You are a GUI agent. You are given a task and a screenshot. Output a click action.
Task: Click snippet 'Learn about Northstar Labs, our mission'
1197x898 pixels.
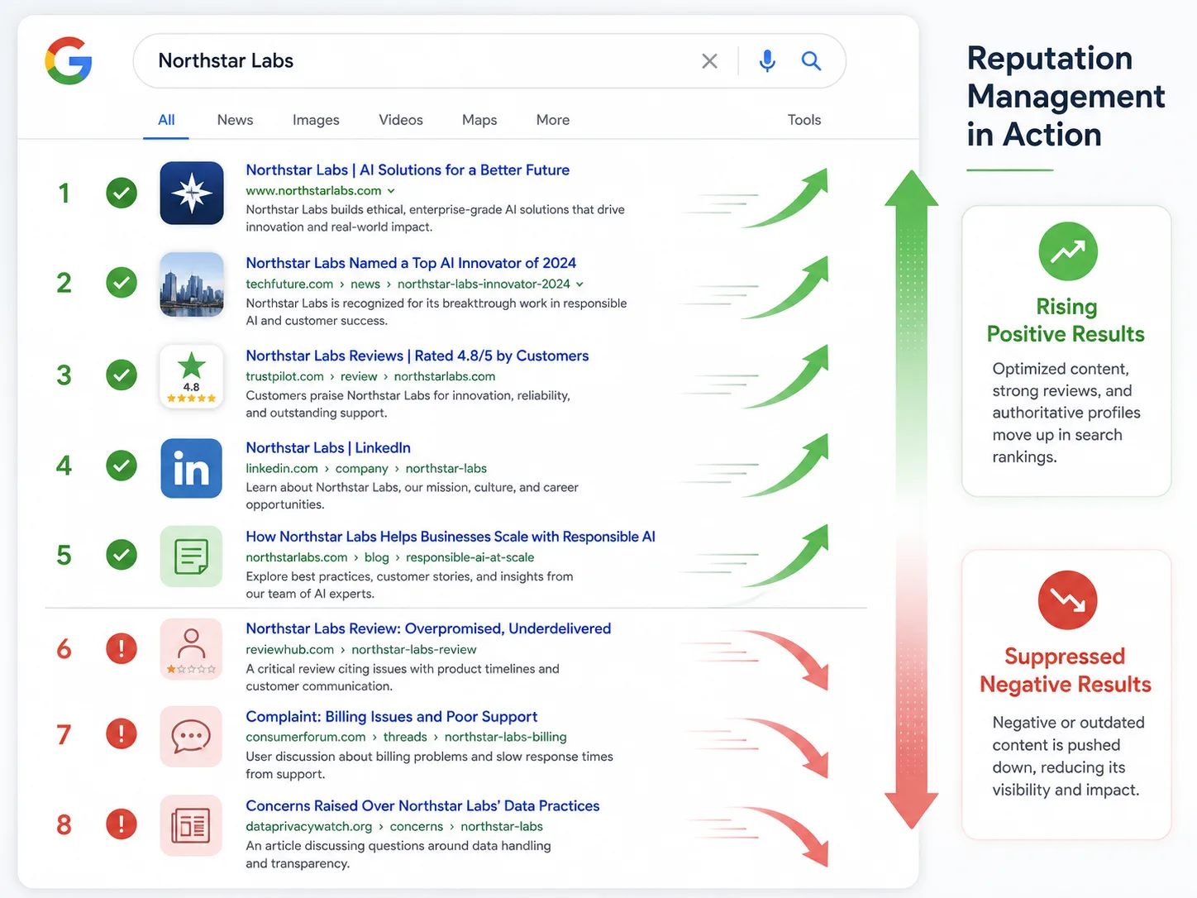click(412, 496)
